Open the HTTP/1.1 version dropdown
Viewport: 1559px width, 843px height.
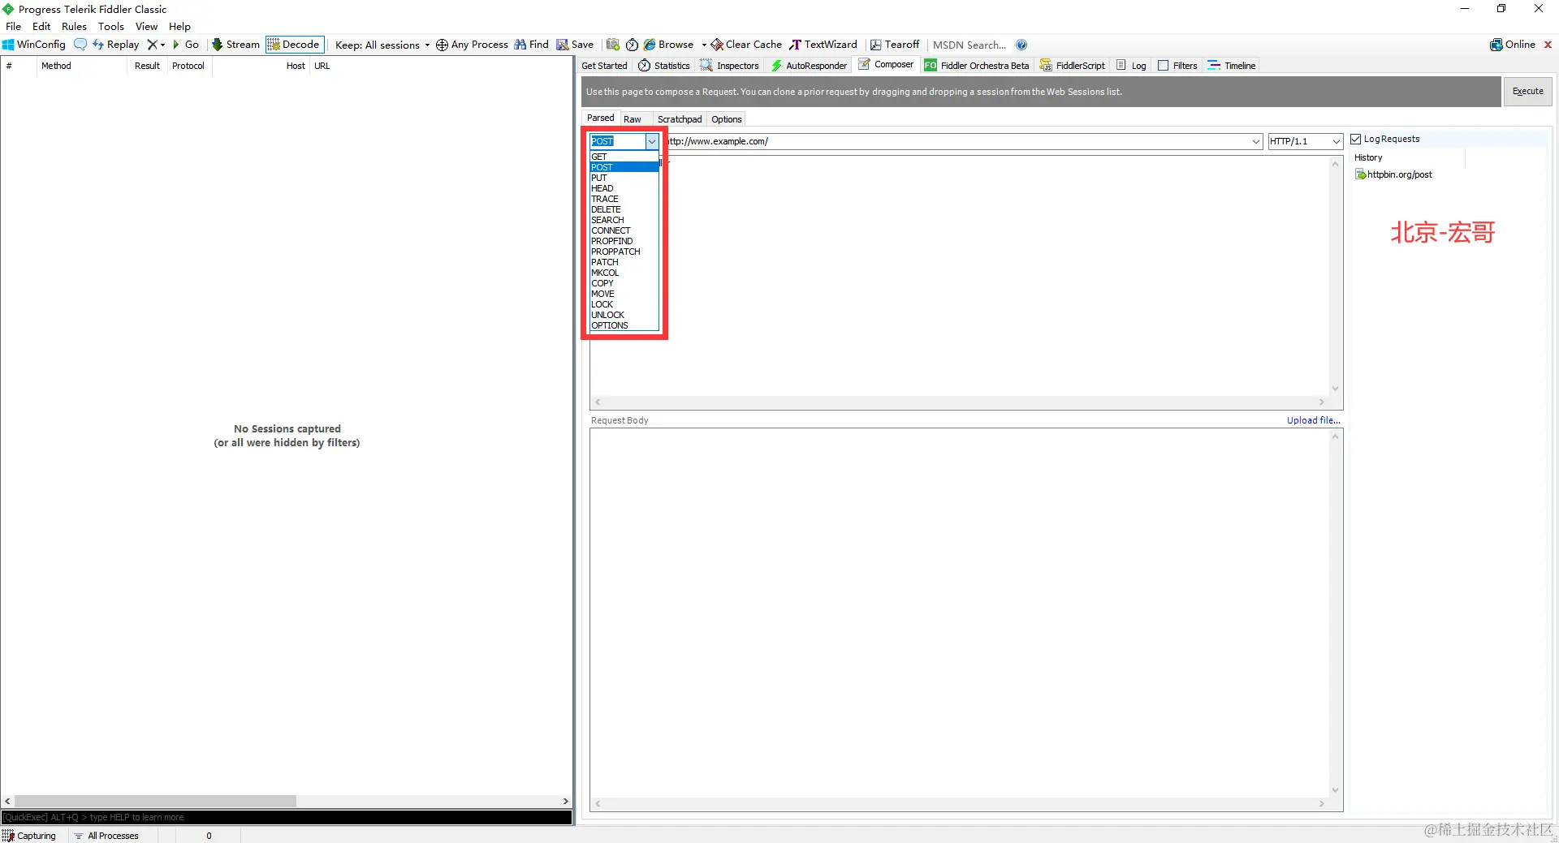pyautogui.click(x=1306, y=141)
